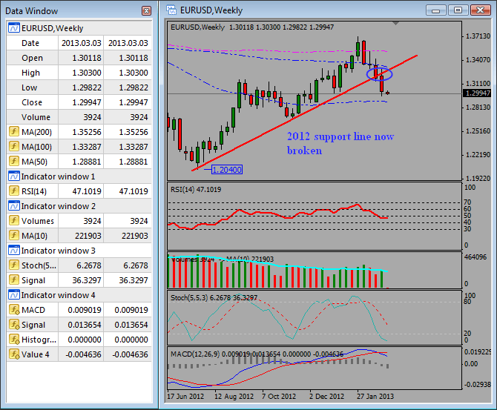Image resolution: width=497 pixels, height=410 pixels.
Task: Click the Indicator window 2 icon
Action: (x=14, y=206)
